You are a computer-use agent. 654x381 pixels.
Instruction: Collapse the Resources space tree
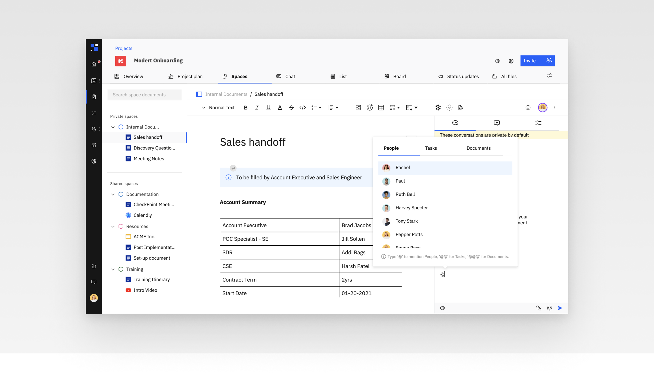113,227
